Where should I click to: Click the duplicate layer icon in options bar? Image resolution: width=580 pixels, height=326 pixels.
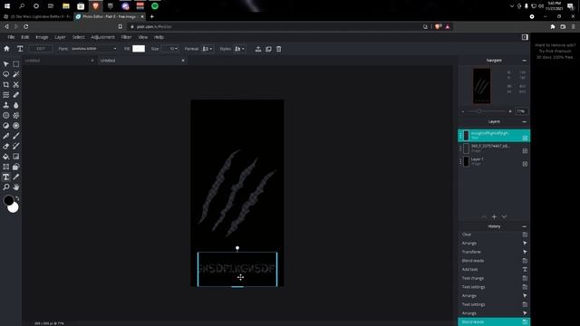[268, 49]
